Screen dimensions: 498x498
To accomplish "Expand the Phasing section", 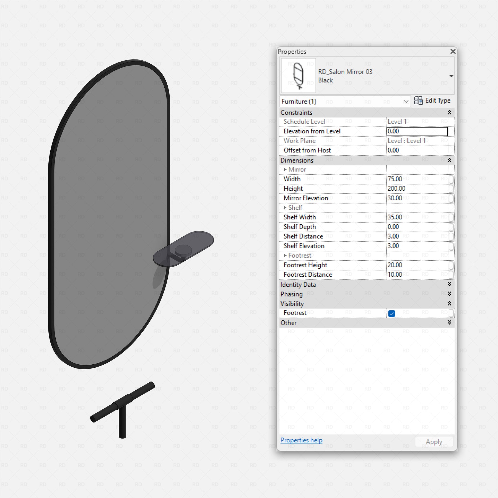I will click(x=449, y=294).
